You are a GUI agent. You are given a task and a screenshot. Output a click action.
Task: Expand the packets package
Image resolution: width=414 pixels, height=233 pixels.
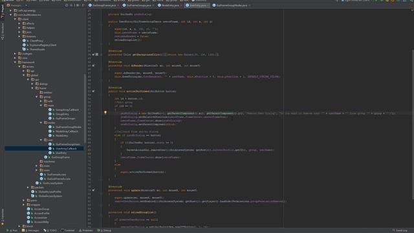28,187
